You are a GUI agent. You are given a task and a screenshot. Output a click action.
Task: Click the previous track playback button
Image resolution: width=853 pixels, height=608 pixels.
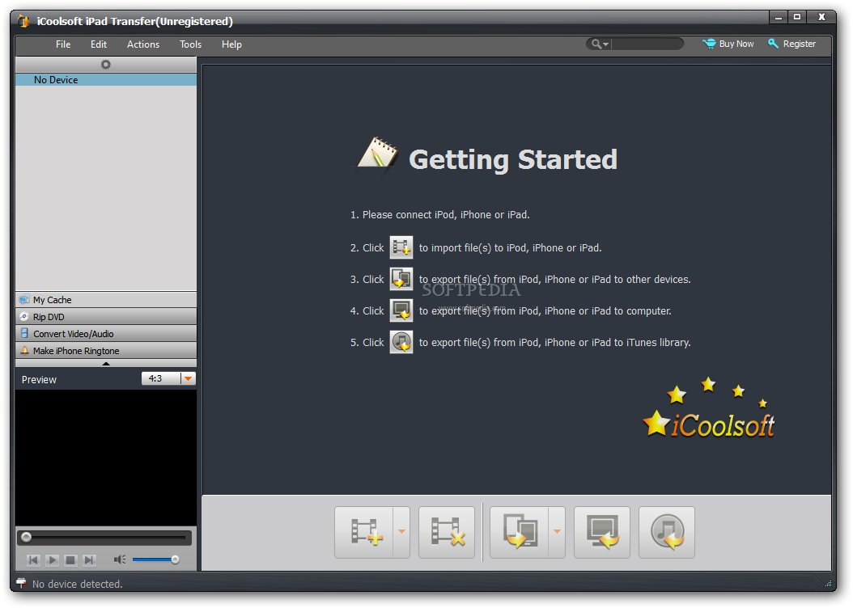click(33, 559)
